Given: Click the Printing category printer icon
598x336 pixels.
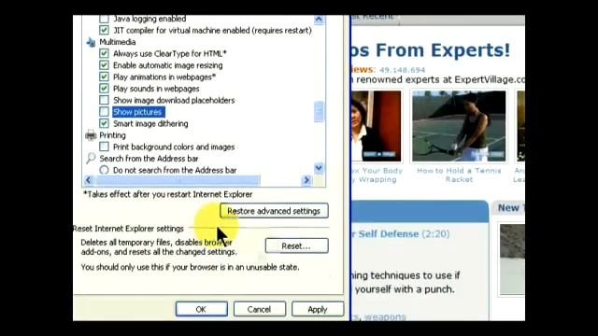Looking at the screenshot, I should tap(91, 135).
